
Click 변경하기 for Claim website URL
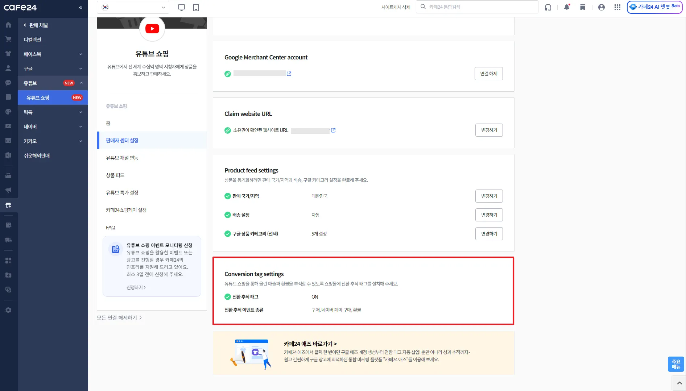(x=489, y=130)
